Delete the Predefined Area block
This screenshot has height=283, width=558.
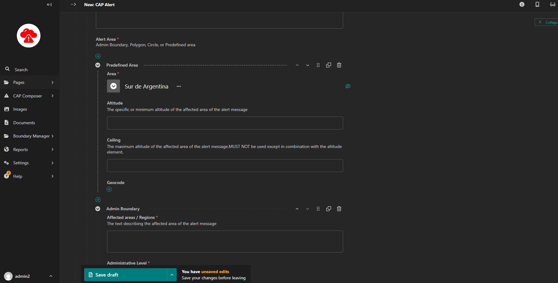click(339, 65)
